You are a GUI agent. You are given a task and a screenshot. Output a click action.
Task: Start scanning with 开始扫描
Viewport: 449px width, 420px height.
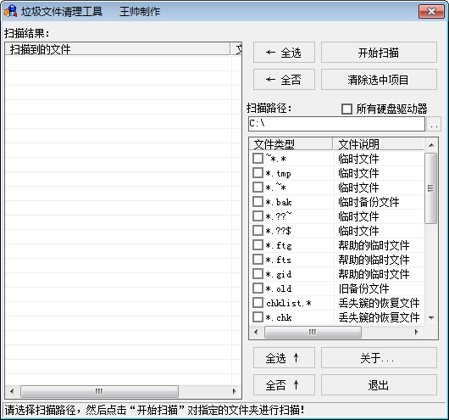click(379, 53)
